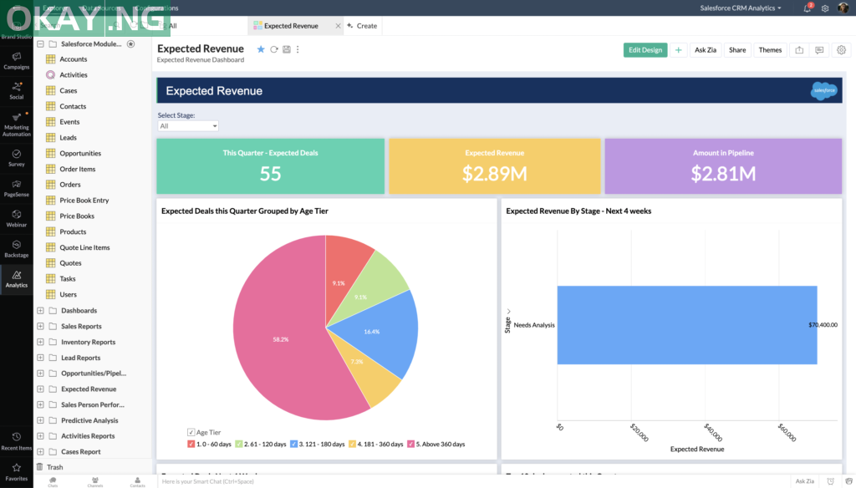The width and height of the screenshot is (856, 488).
Task: Collapse the Salesforce Module folder
Action: click(40, 43)
